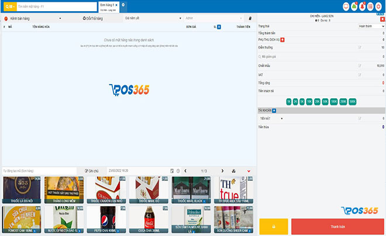The height and width of the screenshot is (236, 386).
Task: Add THUỐC LÁ 555 NỘI product
Action: point(22,190)
